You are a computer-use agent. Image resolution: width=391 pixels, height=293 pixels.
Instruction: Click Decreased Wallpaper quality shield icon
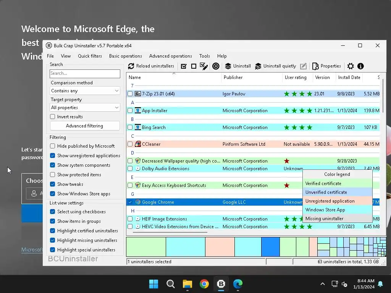point(137,161)
